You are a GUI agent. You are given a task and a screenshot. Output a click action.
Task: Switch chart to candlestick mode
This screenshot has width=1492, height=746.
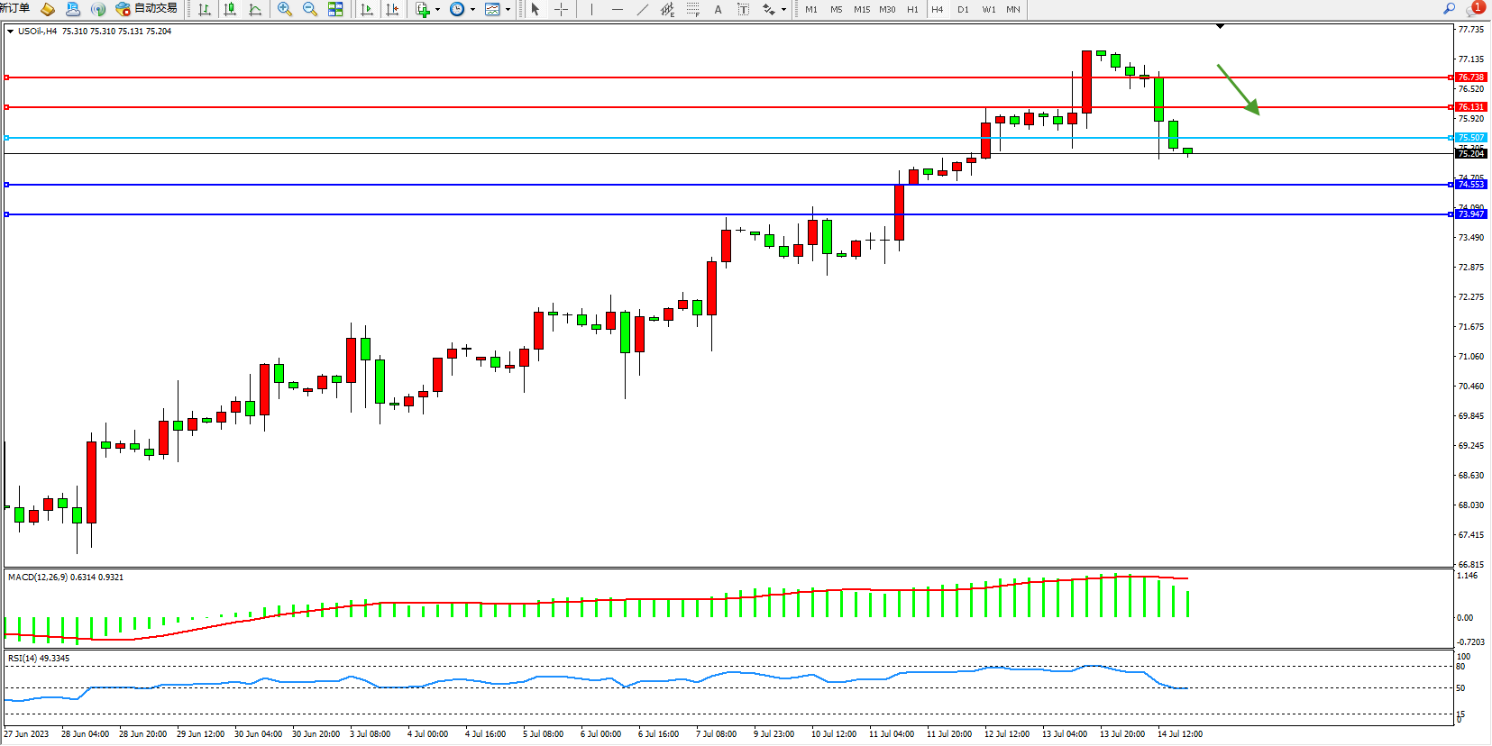click(230, 9)
